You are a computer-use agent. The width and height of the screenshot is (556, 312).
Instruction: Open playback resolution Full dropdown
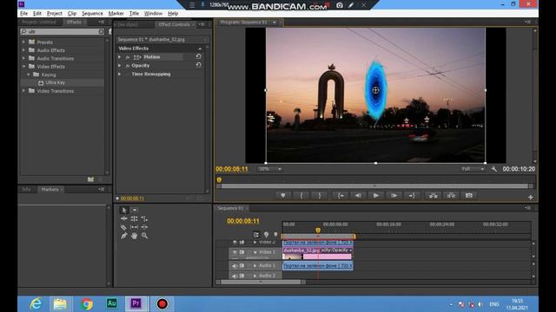pyautogui.click(x=473, y=169)
